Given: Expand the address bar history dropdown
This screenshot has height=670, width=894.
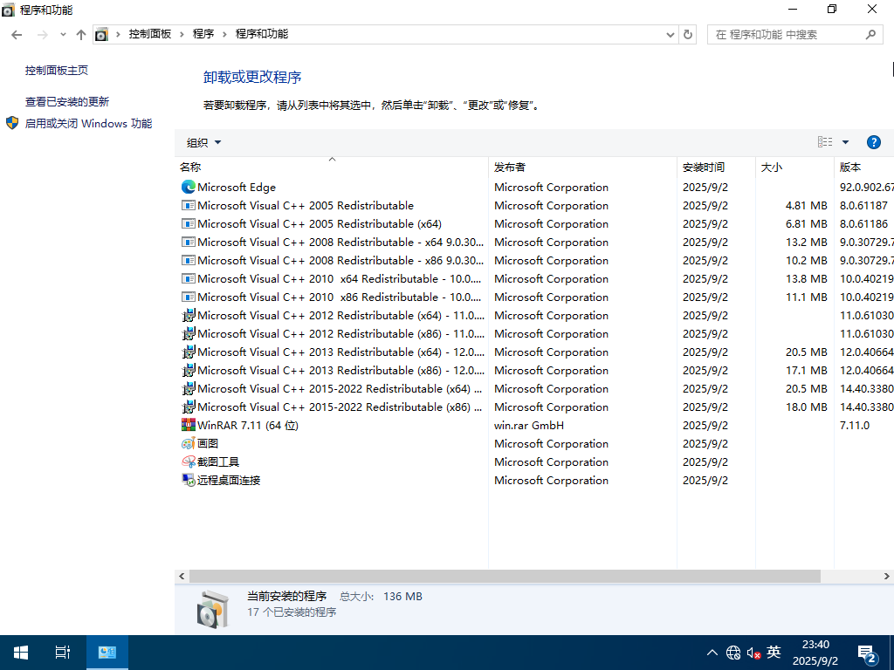Looking at the screenshot, I should click(x=670, y=35).
